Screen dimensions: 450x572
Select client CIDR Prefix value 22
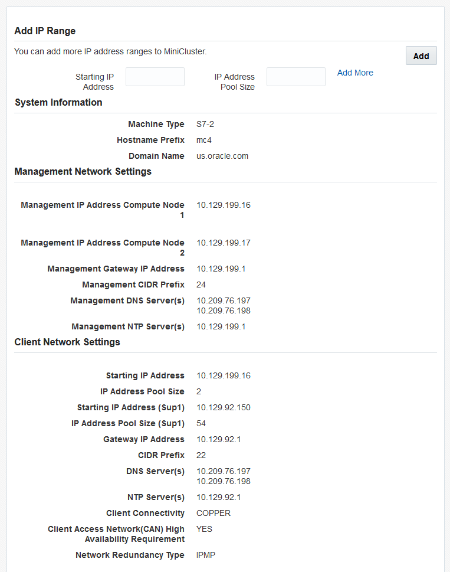pyautogui.click(x=201, y=456)
